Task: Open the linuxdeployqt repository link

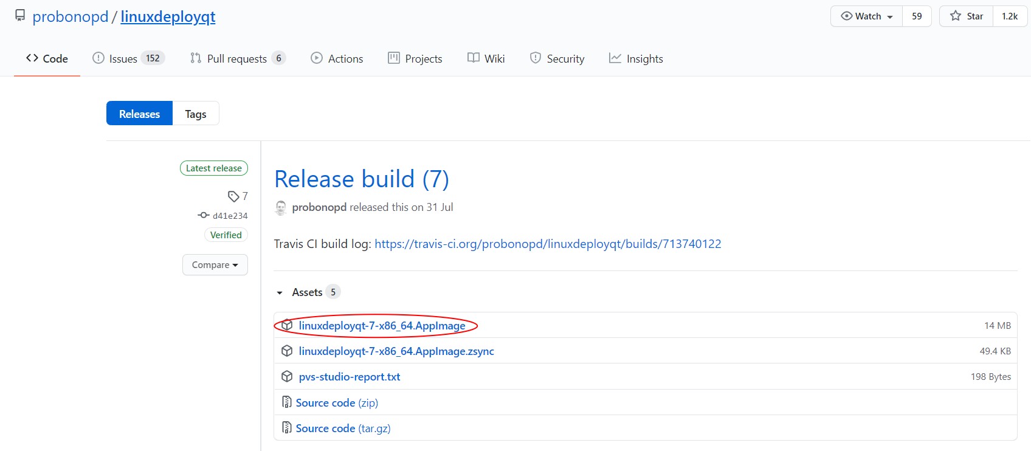Action: 168,16
